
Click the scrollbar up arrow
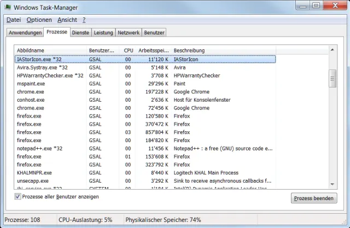point(331,51)
